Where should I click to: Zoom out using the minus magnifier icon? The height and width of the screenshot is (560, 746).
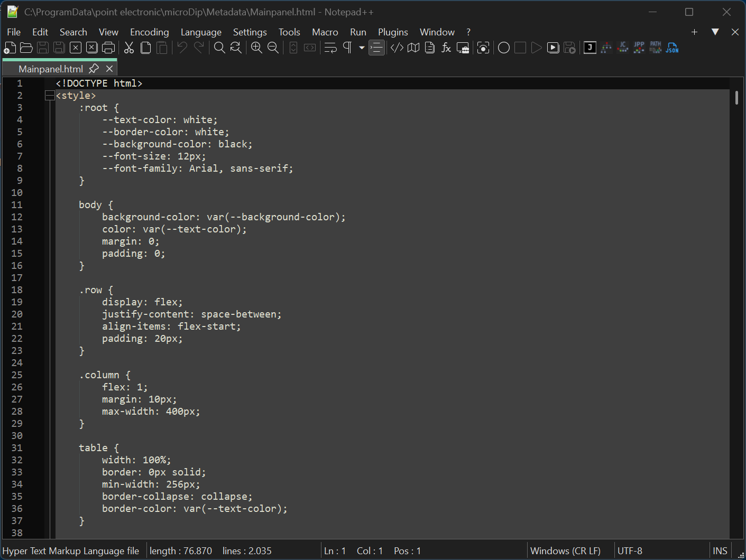(x=273, y=48)
